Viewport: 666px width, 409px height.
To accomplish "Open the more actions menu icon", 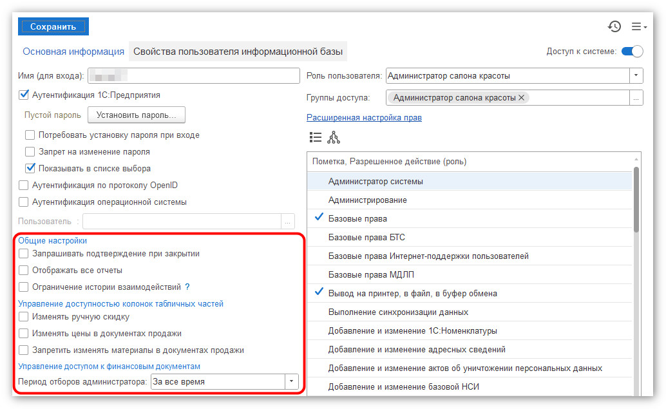I will [x=638, y=26].
